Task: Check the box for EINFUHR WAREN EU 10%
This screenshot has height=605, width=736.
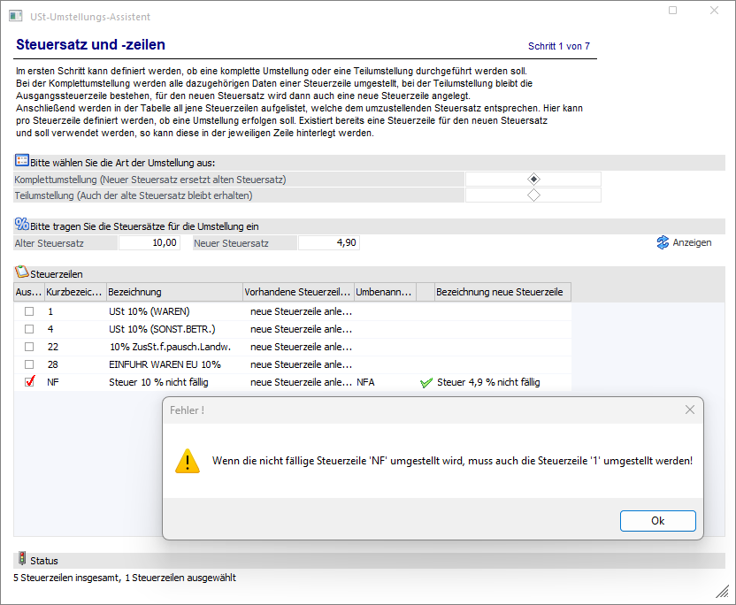Action: pos(29,364)
